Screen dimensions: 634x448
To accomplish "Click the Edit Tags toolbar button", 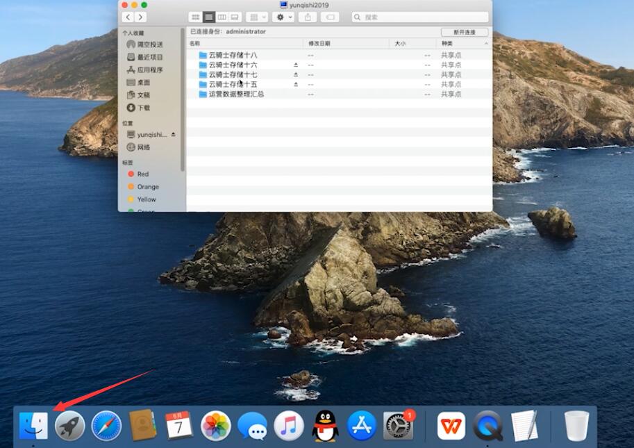I will [330, 17].
